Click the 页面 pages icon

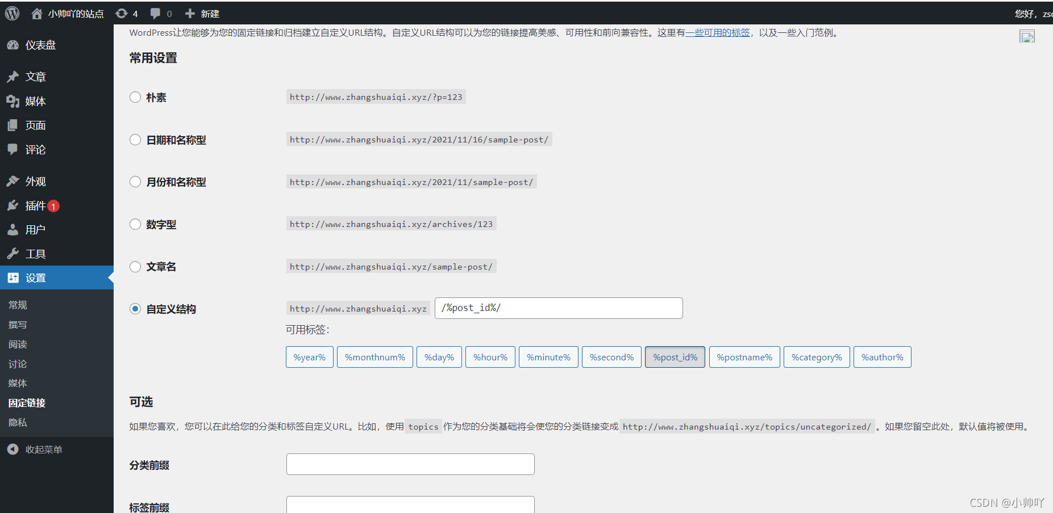tap(13, 125)
